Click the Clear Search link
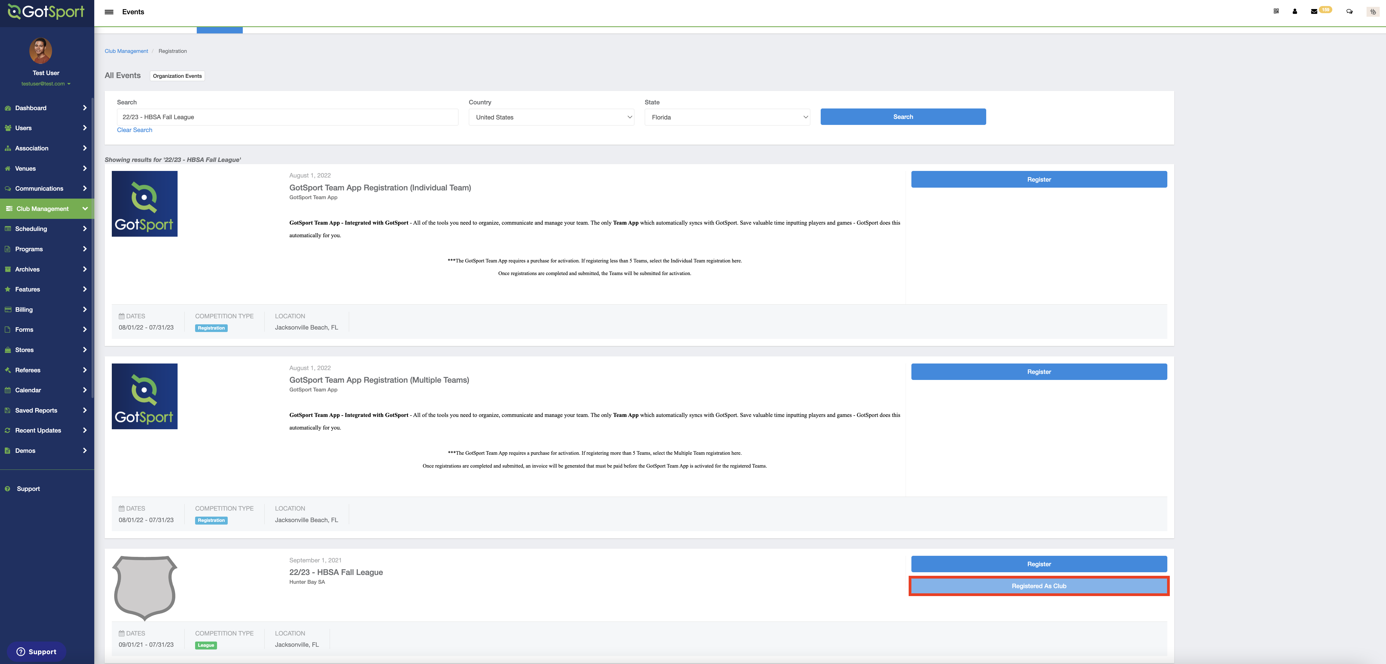Viewport: 1386px width, 664px height. pyautogui.click(x=135, y=130)
